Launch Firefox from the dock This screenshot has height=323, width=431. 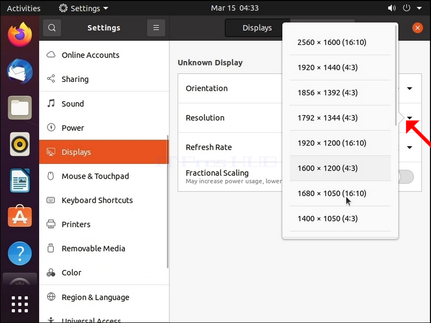point(20,34)
